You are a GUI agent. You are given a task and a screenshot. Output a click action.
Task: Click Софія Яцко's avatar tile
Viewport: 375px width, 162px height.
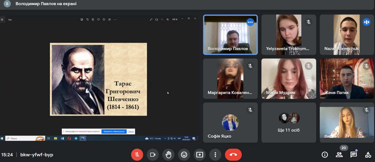click(230, 123)
